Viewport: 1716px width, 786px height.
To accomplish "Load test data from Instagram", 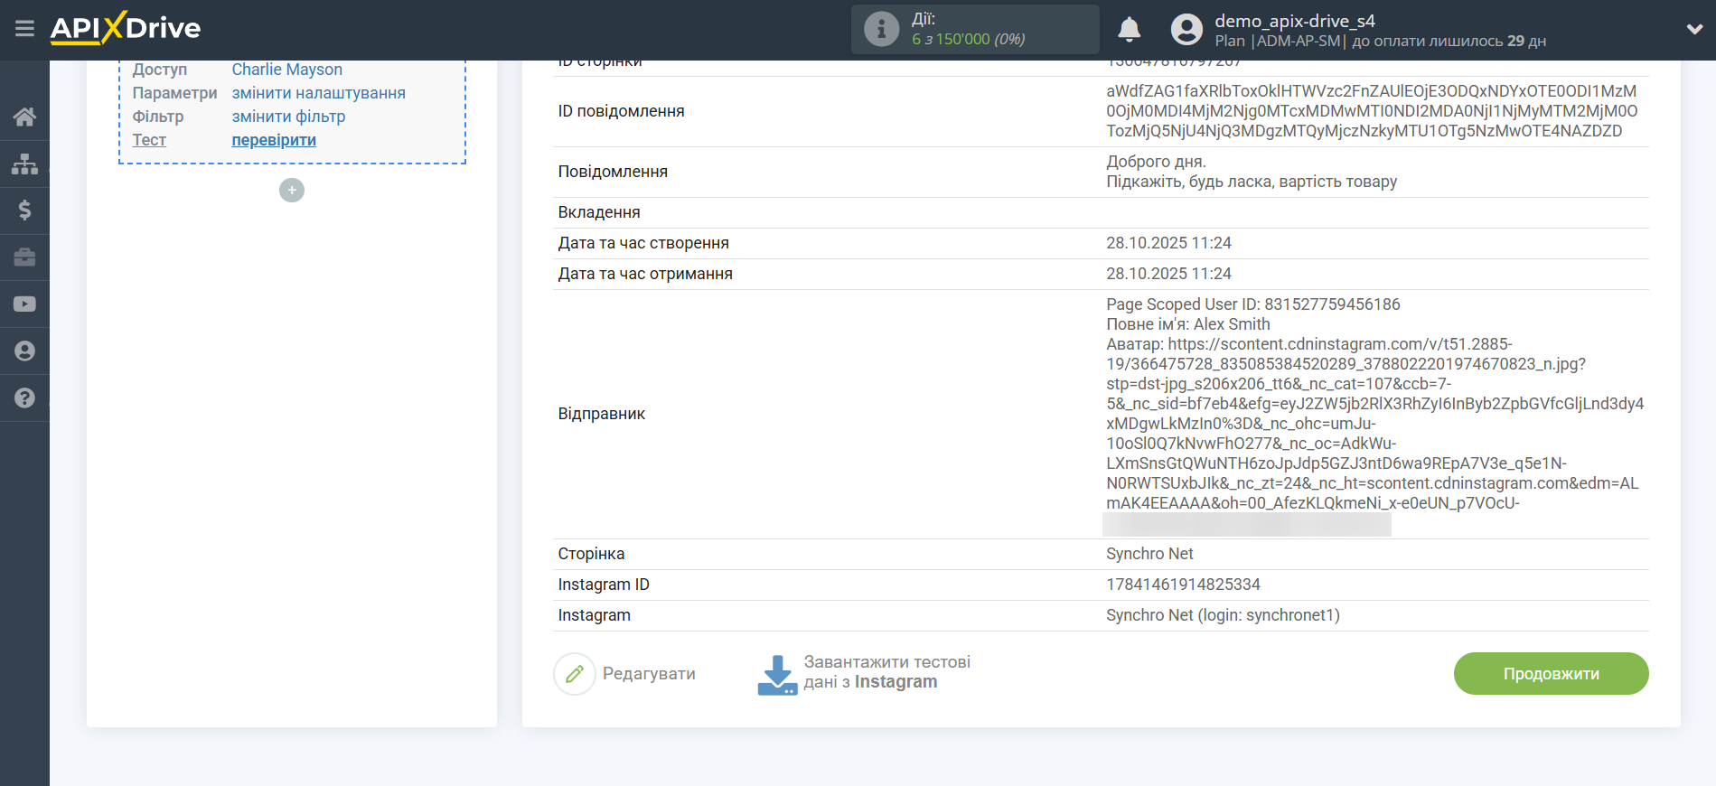I will (x=863, y=673).
